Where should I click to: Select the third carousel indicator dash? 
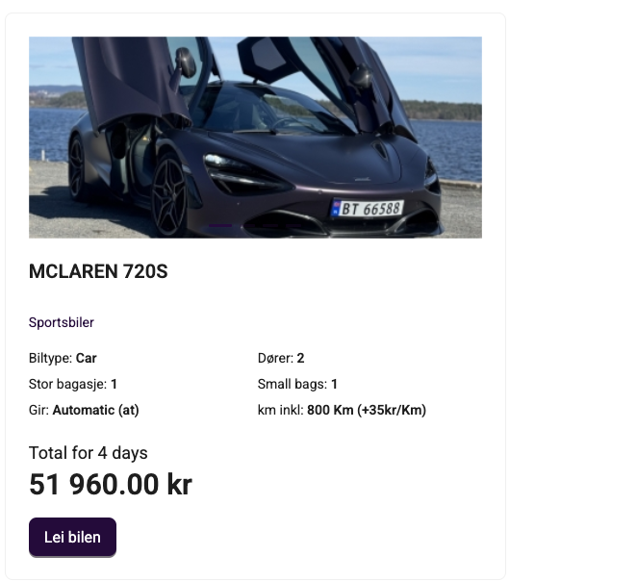coord(270,225)
